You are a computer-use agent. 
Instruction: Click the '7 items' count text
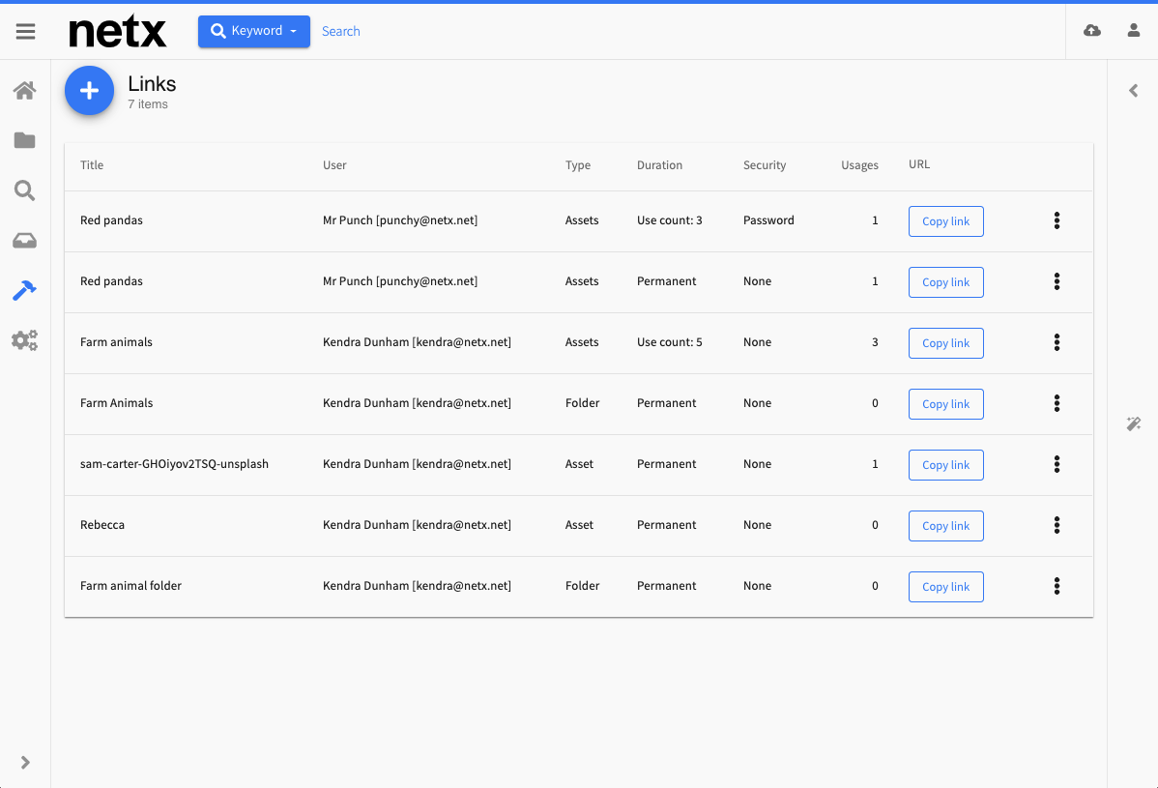[148, 104]
